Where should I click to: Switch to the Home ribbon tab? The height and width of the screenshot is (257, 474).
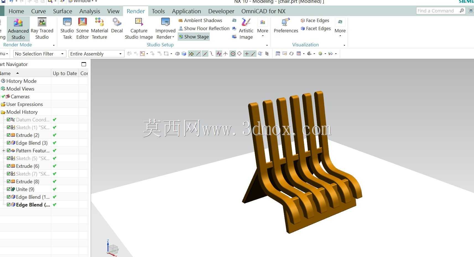point(16,11)
